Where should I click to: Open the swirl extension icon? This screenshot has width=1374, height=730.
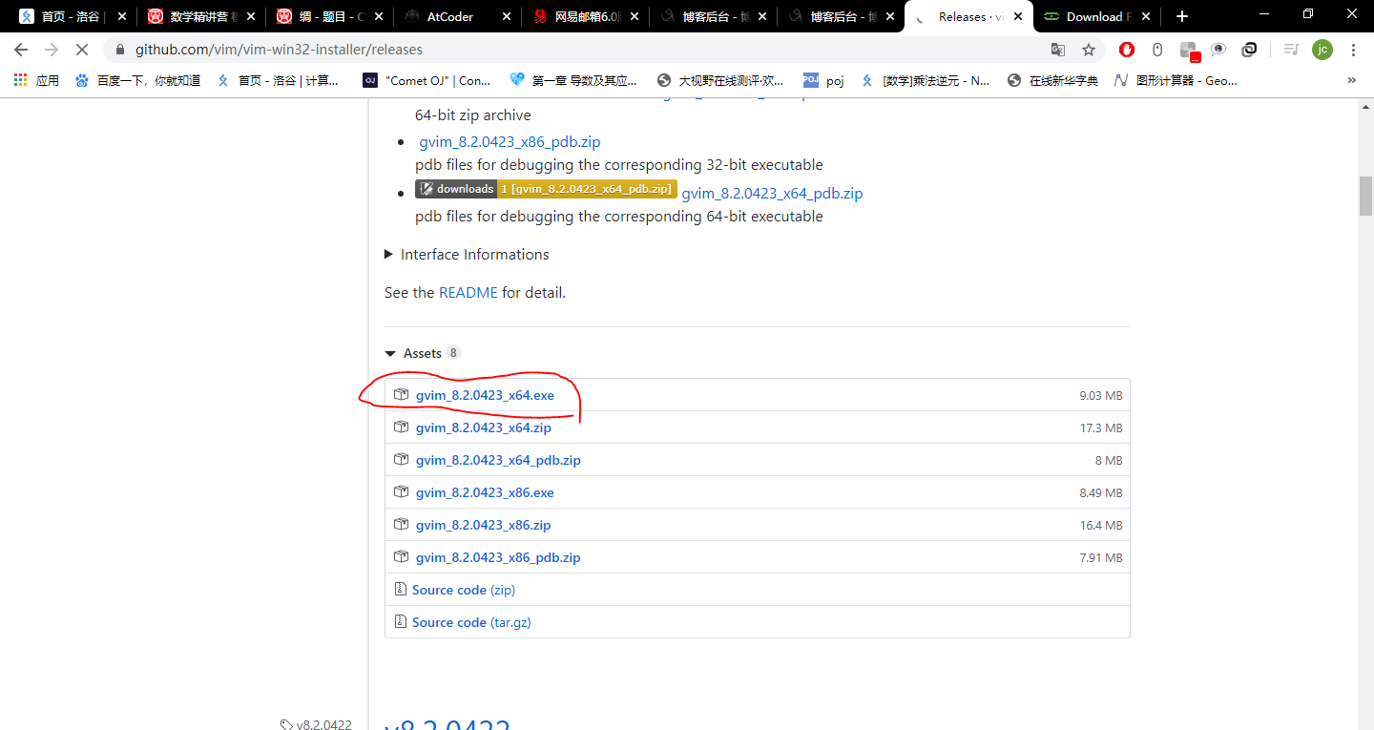tap(1249, 50)
